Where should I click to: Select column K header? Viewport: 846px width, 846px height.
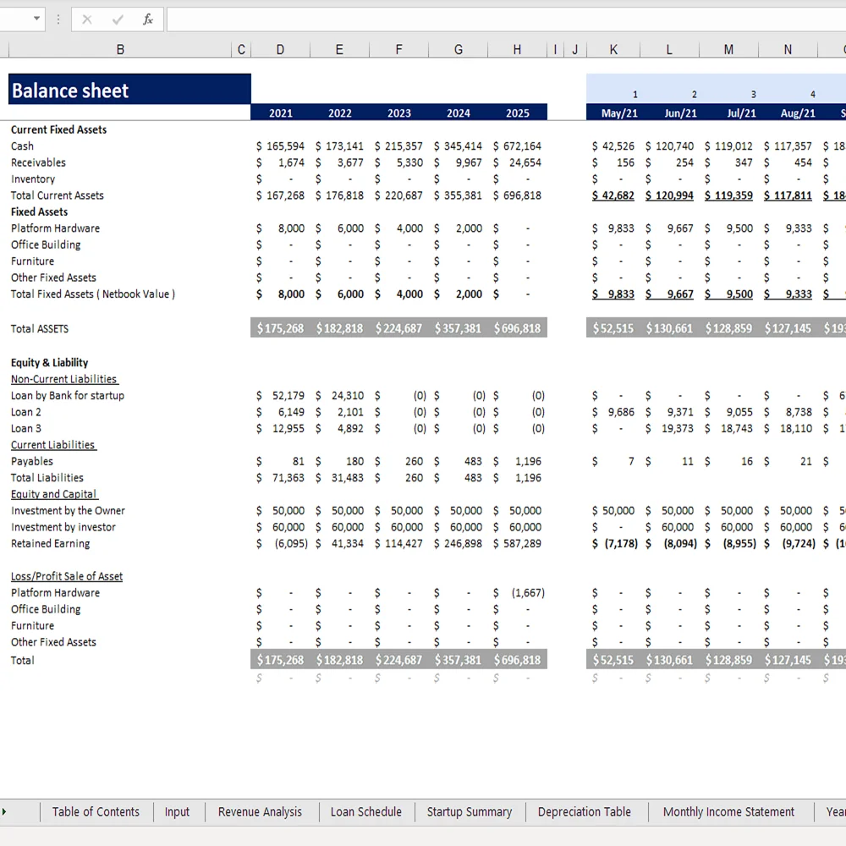613,50
